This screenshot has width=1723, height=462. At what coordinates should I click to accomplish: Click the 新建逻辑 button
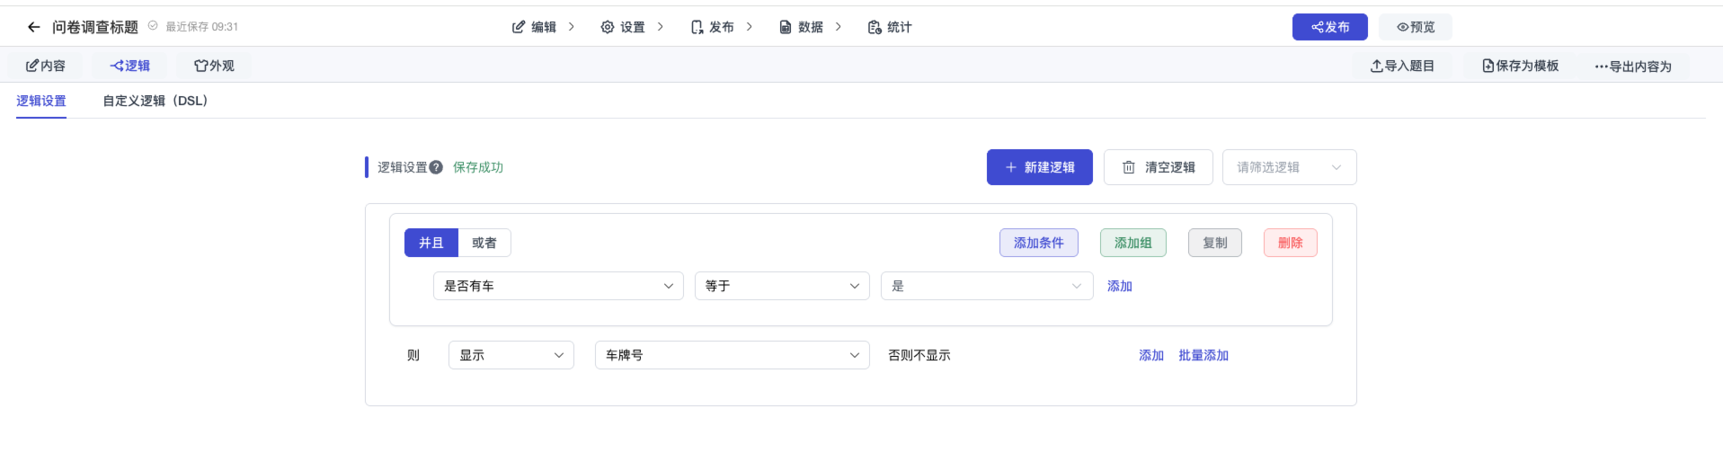click(x=1039, y=167)
